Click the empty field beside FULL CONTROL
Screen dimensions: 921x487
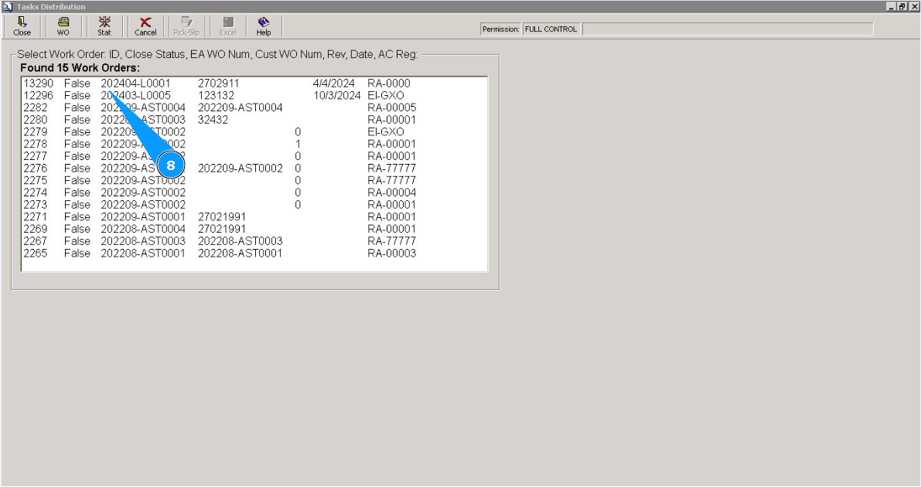tap(728, 29)
